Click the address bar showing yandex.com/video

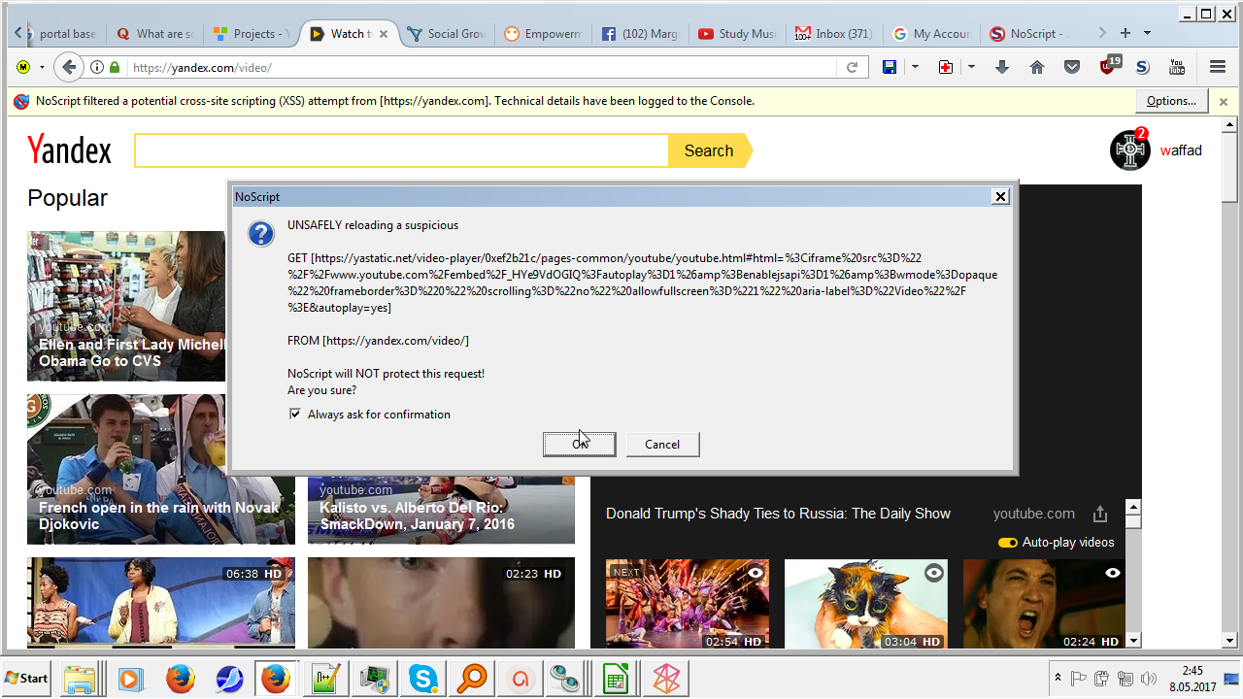tap(484, 67)
